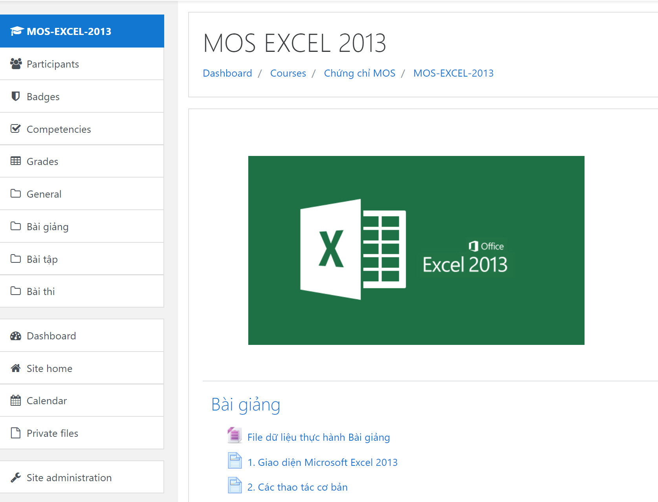658x502 pixels.
Task: Open File dữ liệu thực hành Bài giảng
Action: 319,437
